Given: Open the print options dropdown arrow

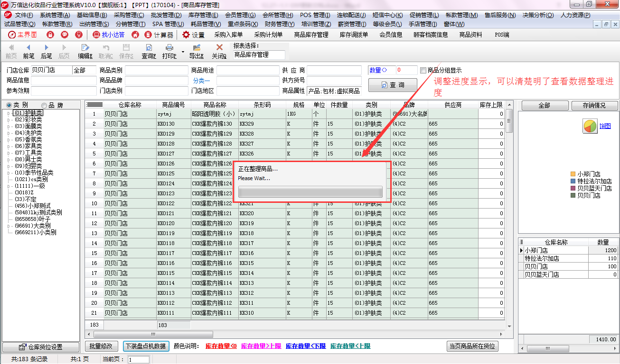Looking at the screenshot, I should pos(183,51).
